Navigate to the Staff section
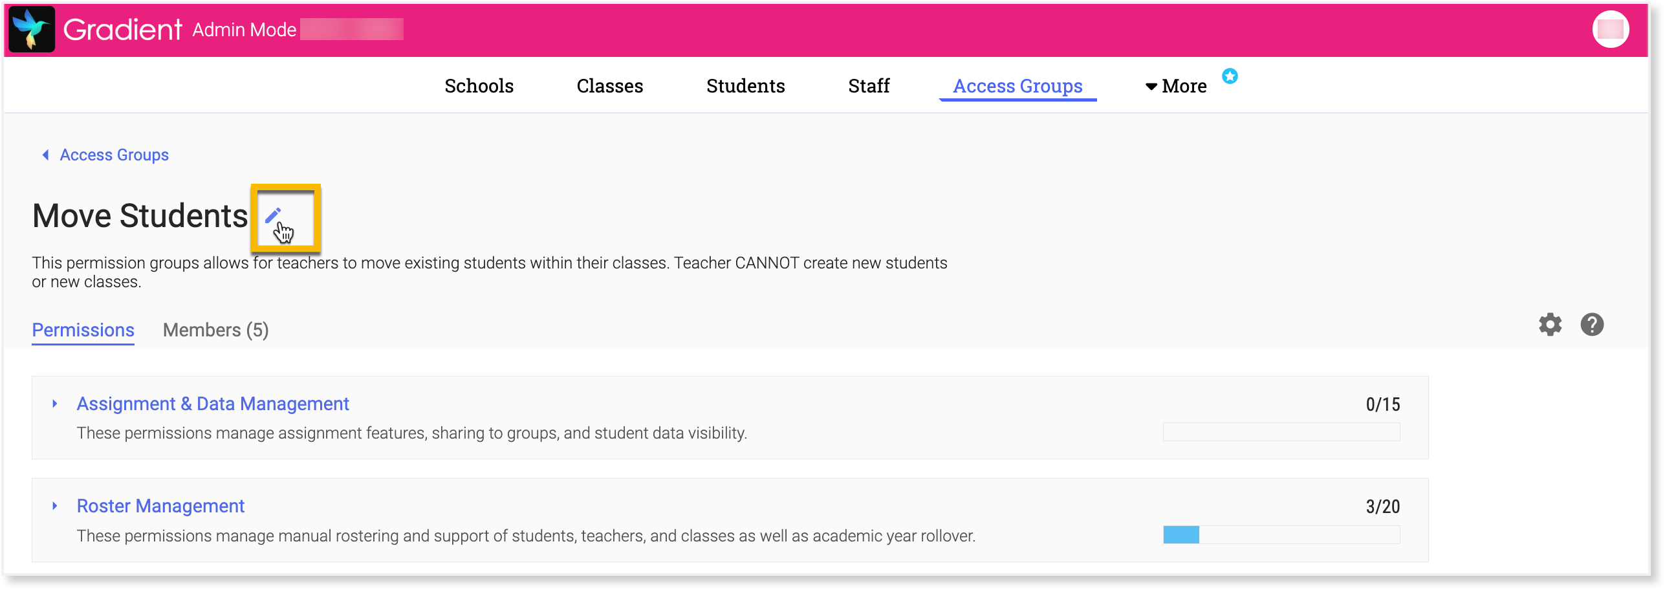This screenshot has width=1665, height=590. tap(869, 85)
